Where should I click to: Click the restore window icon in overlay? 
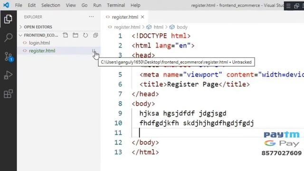coord(296,6)
